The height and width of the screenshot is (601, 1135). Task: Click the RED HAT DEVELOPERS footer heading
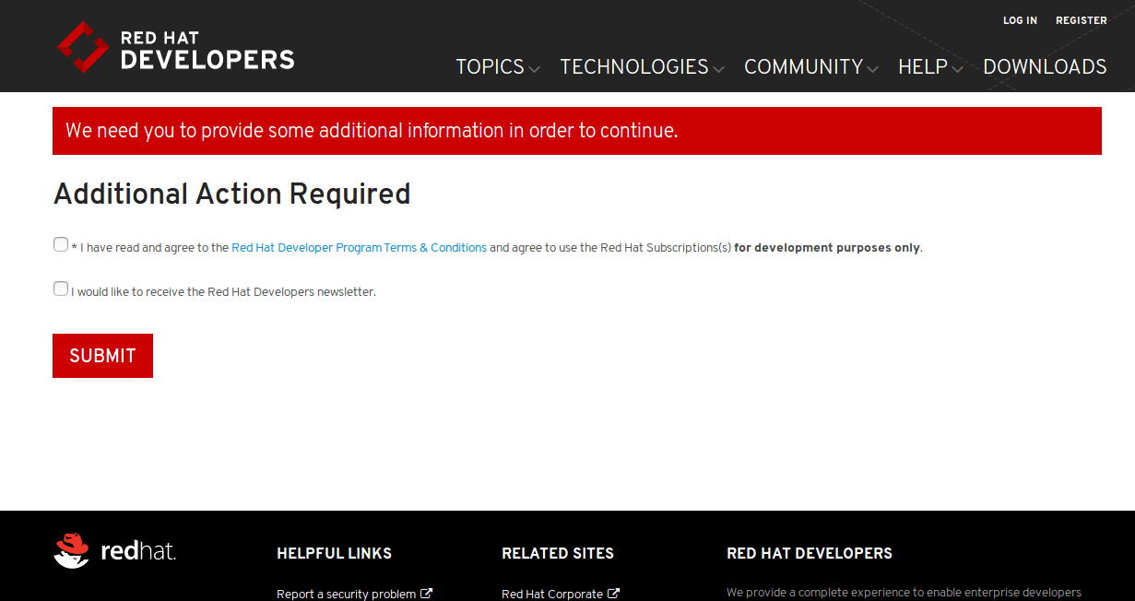810,553
